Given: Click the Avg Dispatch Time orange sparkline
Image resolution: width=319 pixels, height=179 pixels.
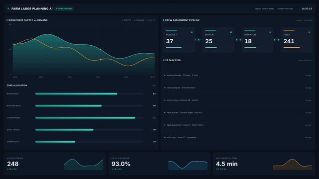Looking at the screenshot, I should [292, 164].
